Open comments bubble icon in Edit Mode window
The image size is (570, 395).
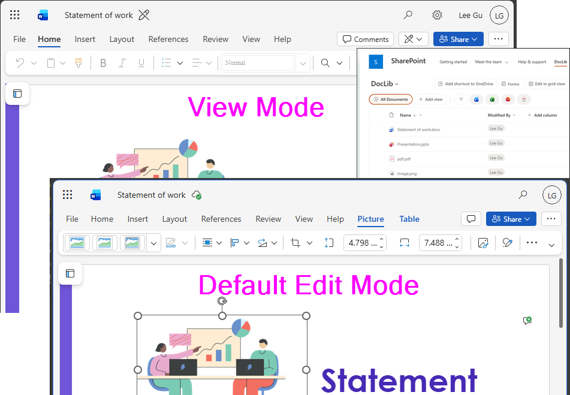471,219
